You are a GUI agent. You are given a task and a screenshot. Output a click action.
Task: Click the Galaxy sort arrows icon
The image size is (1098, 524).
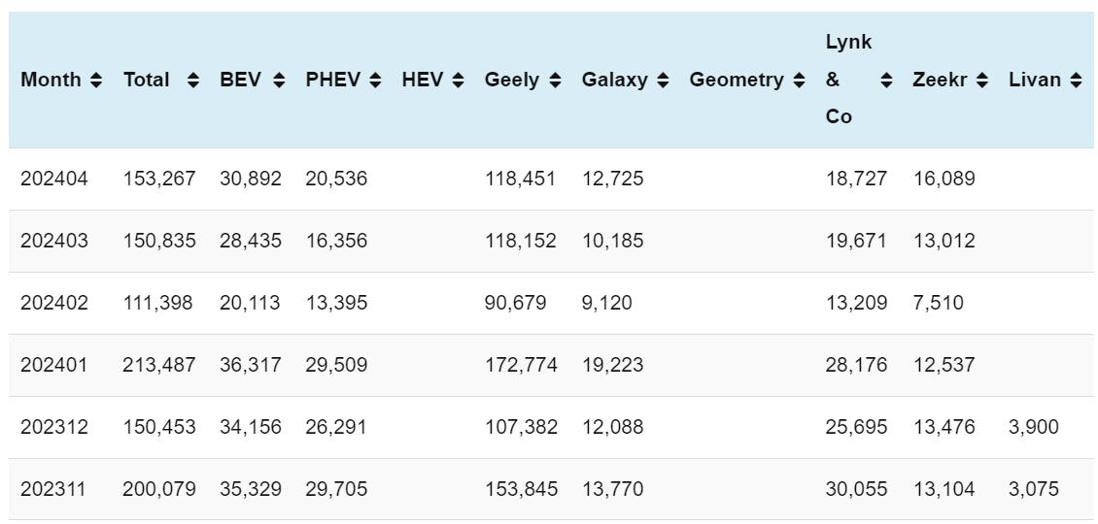(x=663, y=81)
